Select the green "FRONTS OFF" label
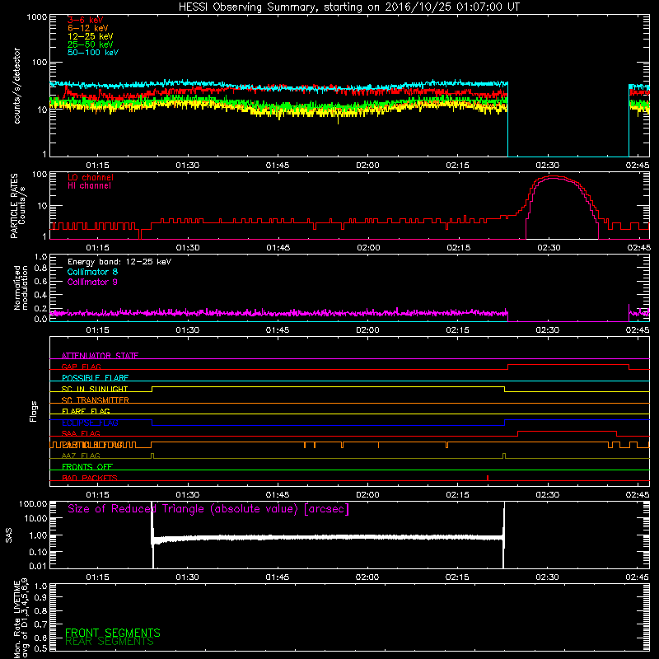 coord(87,467)
